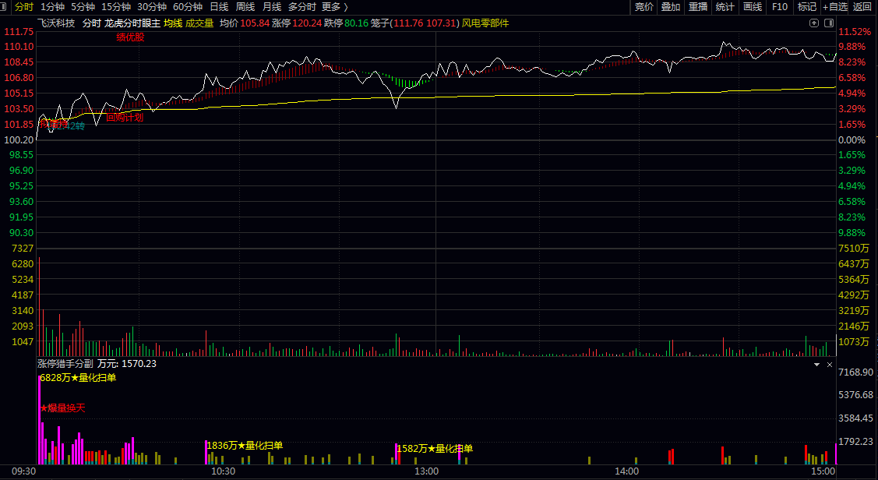Click the 0.00% percentage axis label
This screenshot has width=878, height=480.
[852, 140]
